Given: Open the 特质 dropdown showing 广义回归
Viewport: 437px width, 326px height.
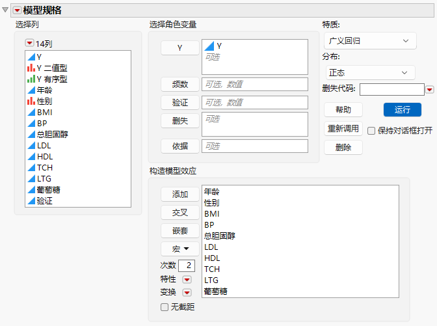Looking at the screenshot, I should coord(370,41).
